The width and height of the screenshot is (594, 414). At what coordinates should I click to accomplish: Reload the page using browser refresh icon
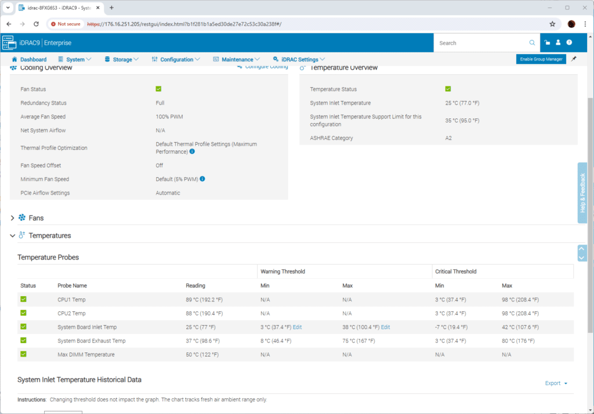click(36, 24)
